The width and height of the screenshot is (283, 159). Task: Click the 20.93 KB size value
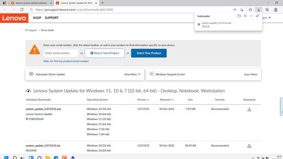pyautogui.click(x=191, y=145)
